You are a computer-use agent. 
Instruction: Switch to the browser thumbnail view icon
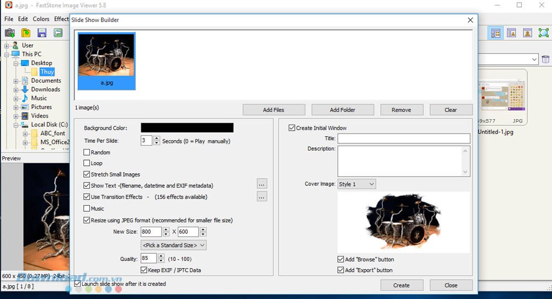[x=495, y=33]
